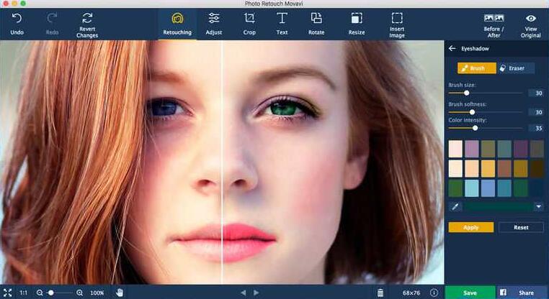Pick the cornflower blue swatch
The height and width of the screenshot is (299, 549).
(x=488, y=188)
